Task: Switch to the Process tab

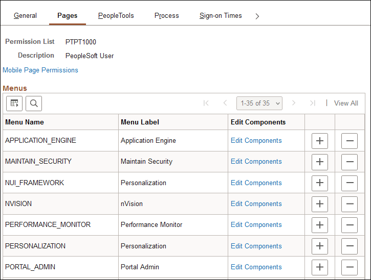Action: pyautogui.click(x=167, y=16)
